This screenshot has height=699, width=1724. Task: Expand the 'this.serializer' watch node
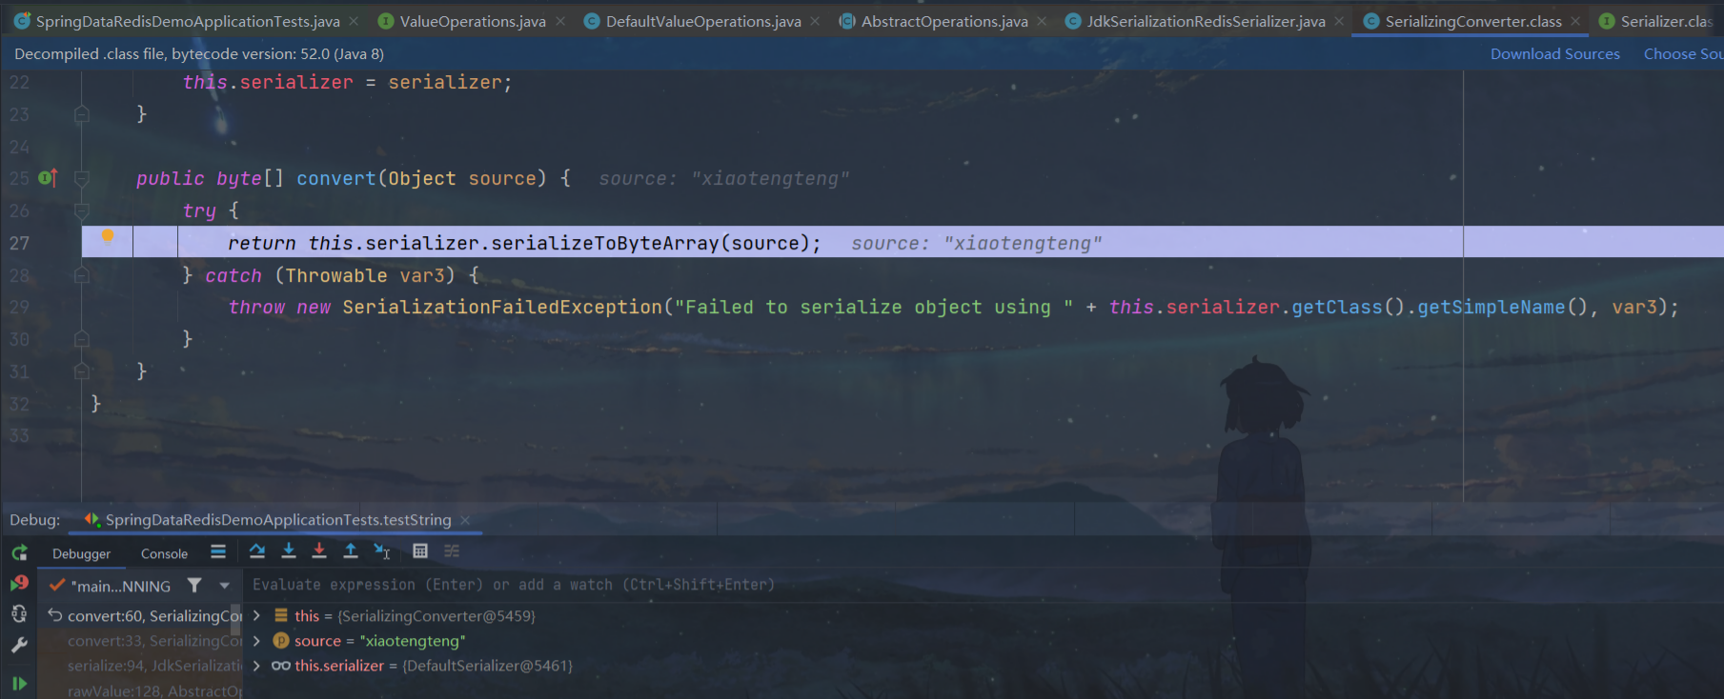(x=256, y=666)
